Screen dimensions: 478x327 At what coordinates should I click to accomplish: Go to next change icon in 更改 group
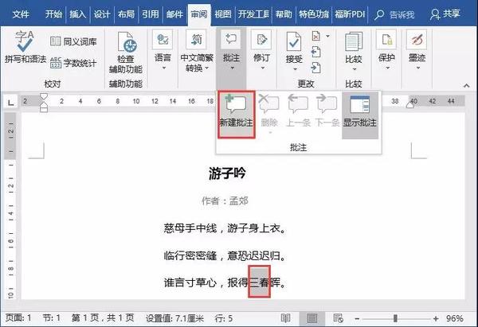click(x=315, y=68)
